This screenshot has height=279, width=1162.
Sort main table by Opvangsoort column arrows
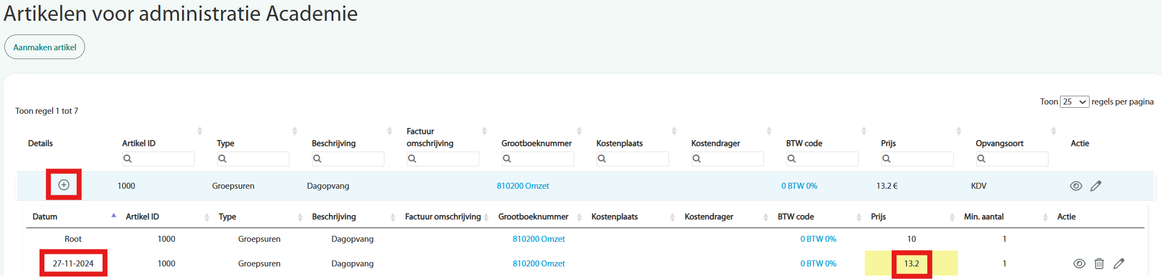coord(1053,131)
